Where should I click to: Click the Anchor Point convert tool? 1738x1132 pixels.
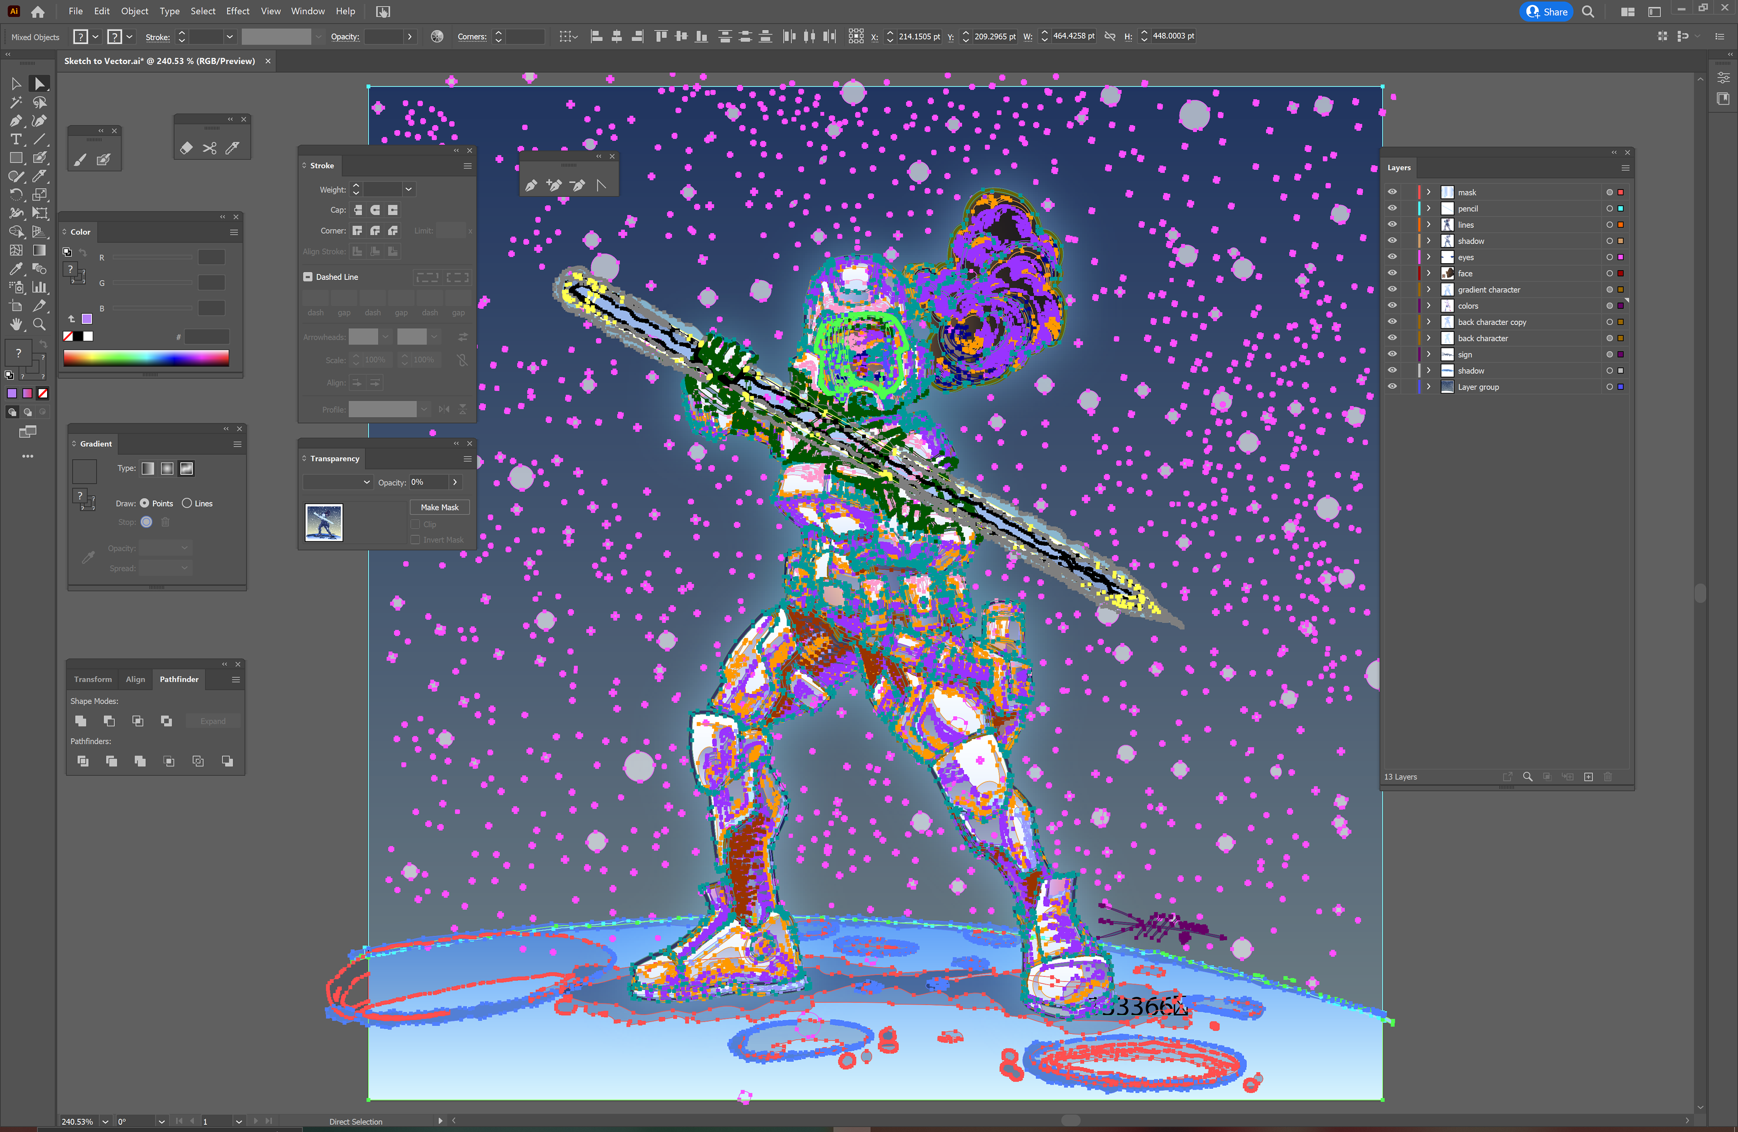601,185
